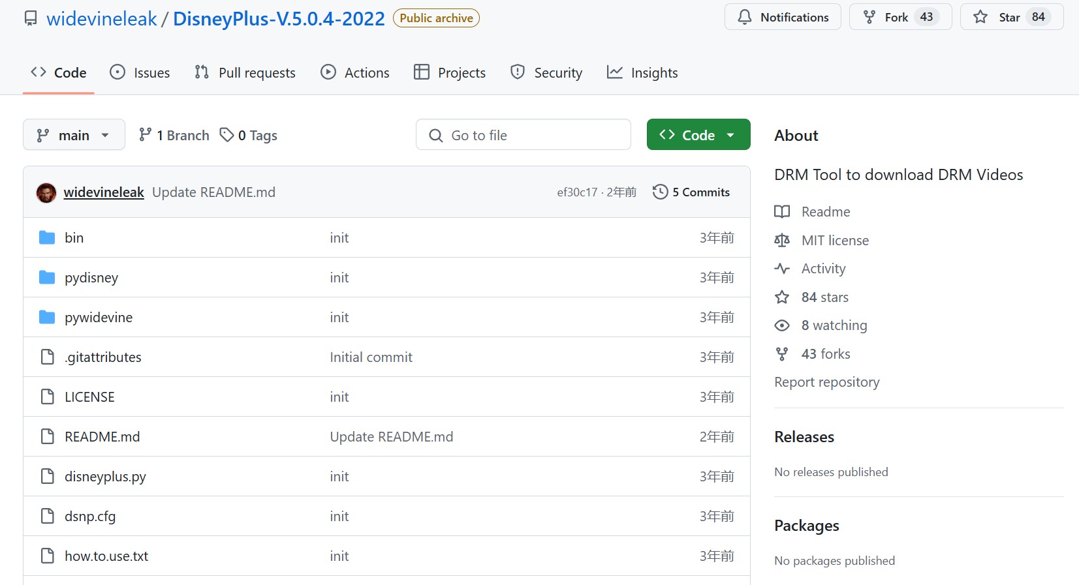Open the DisneyPlus-V.5.0.4-2022 repository link
Viewport: 1079px width, 585px height.
click(279, 18)
